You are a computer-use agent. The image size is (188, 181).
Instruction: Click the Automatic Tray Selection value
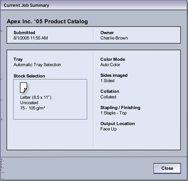pos(37,65)
